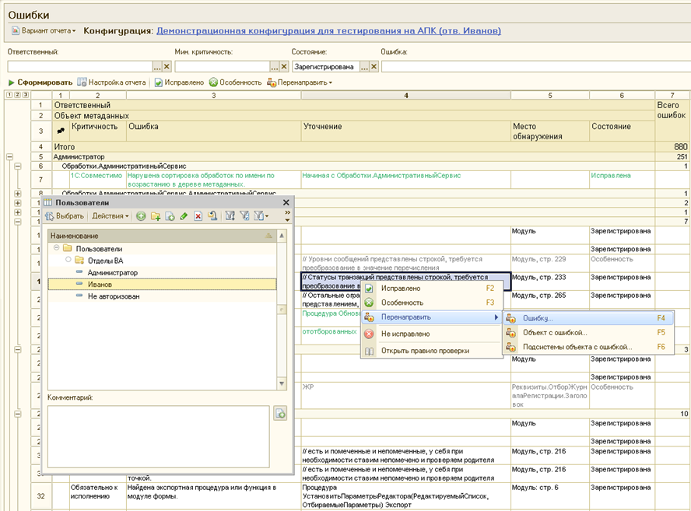Open Настройка отчета settings

[x=111, y=82]
